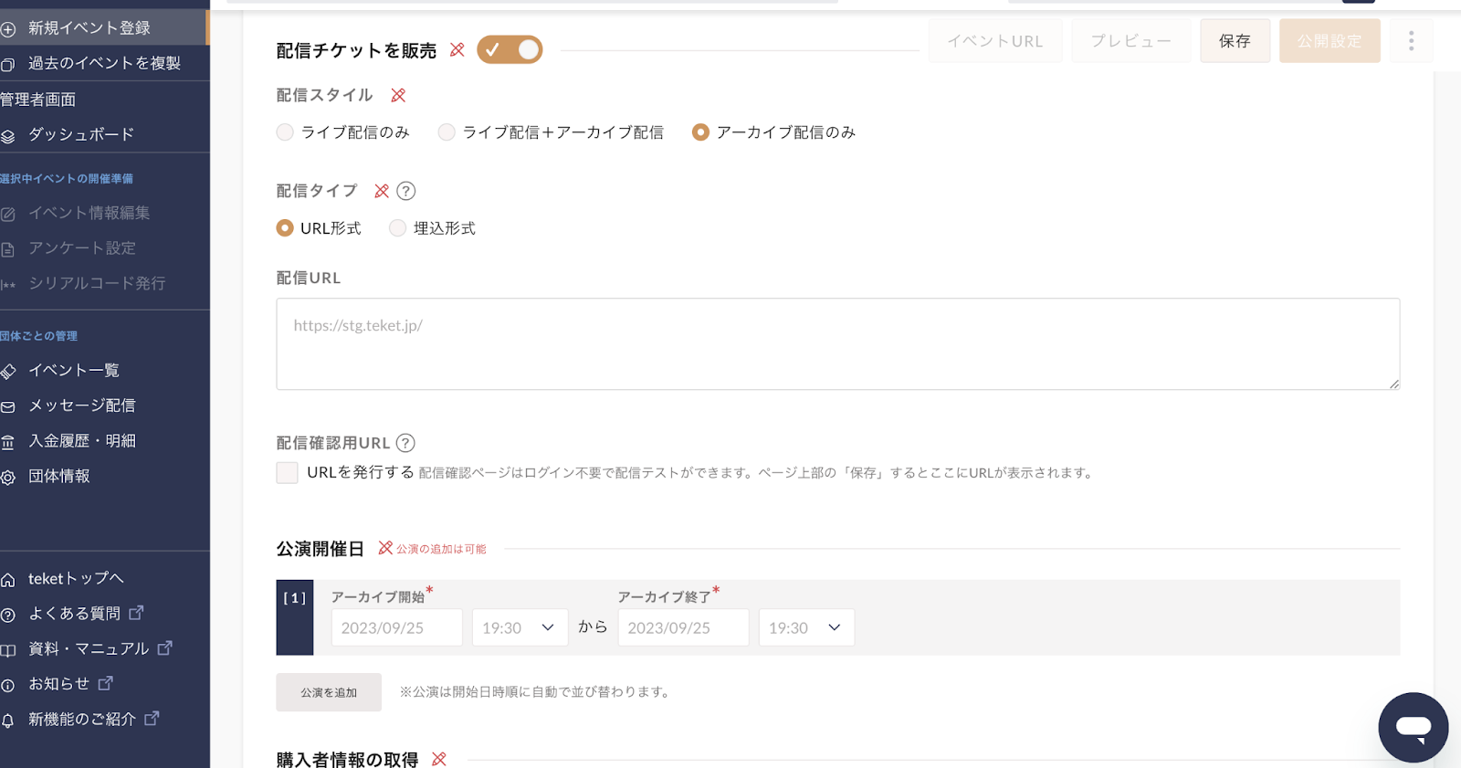Select the ライブ配信のみ radio button
1461x768 pixels.
(x=285, y=132)
